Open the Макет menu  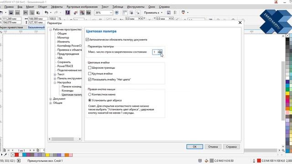[30, 7]
